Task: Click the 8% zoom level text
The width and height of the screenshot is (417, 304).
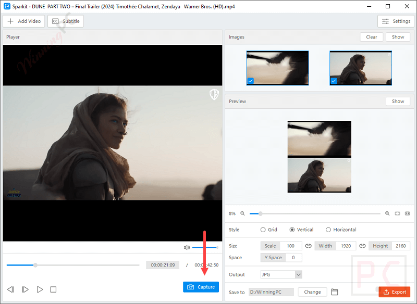Action: click(232, 213)
